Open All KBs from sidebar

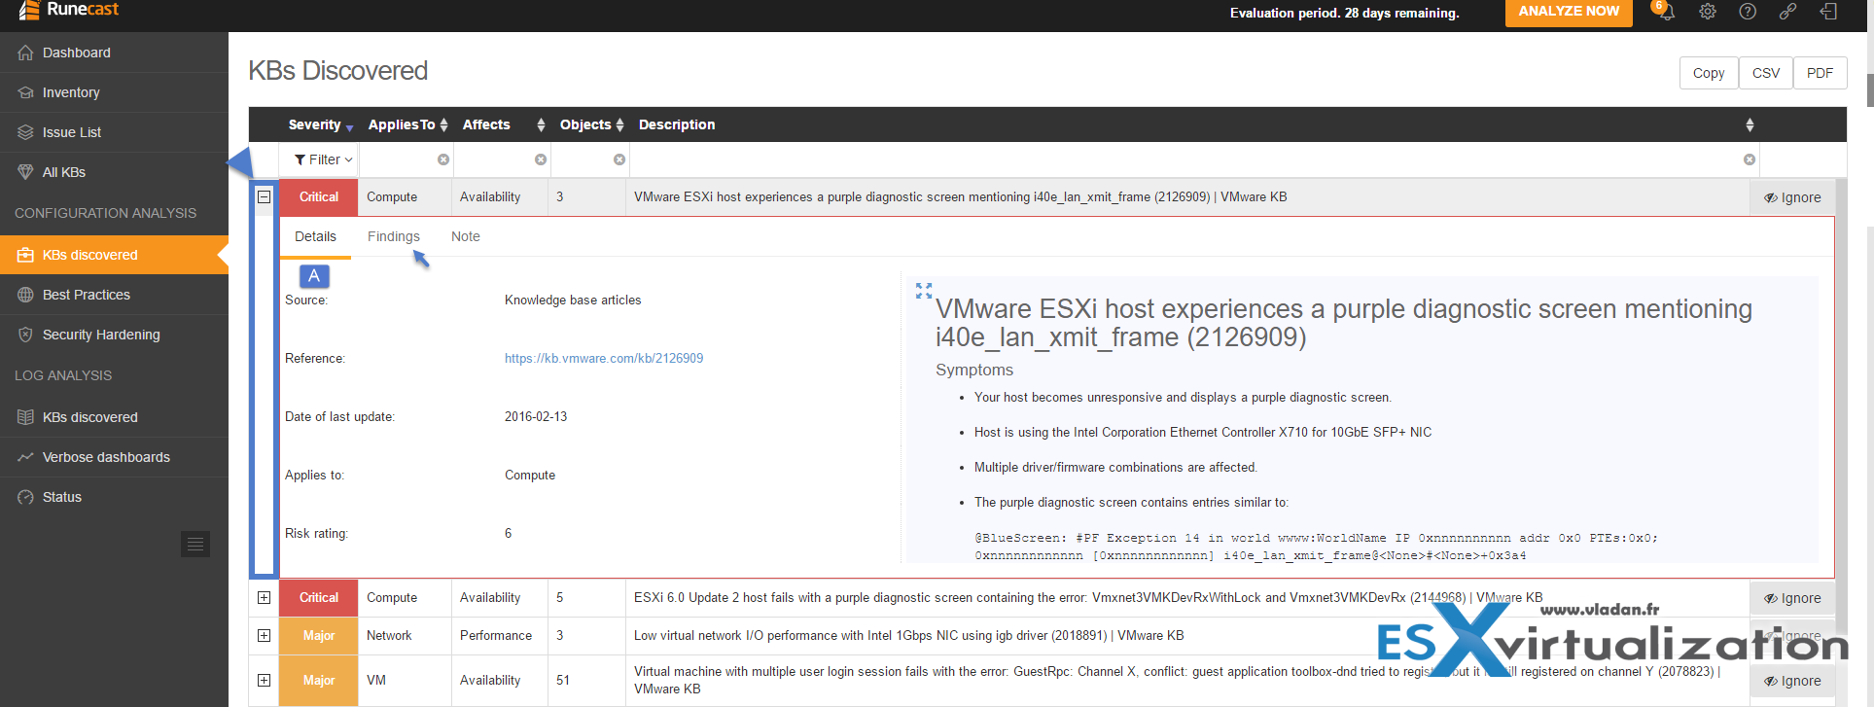[114, 172]
